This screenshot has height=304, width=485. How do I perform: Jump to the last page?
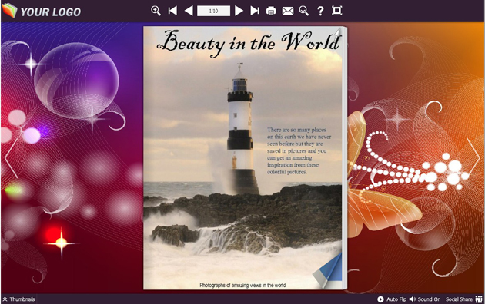pyautogui.click(x=255, y=11)
